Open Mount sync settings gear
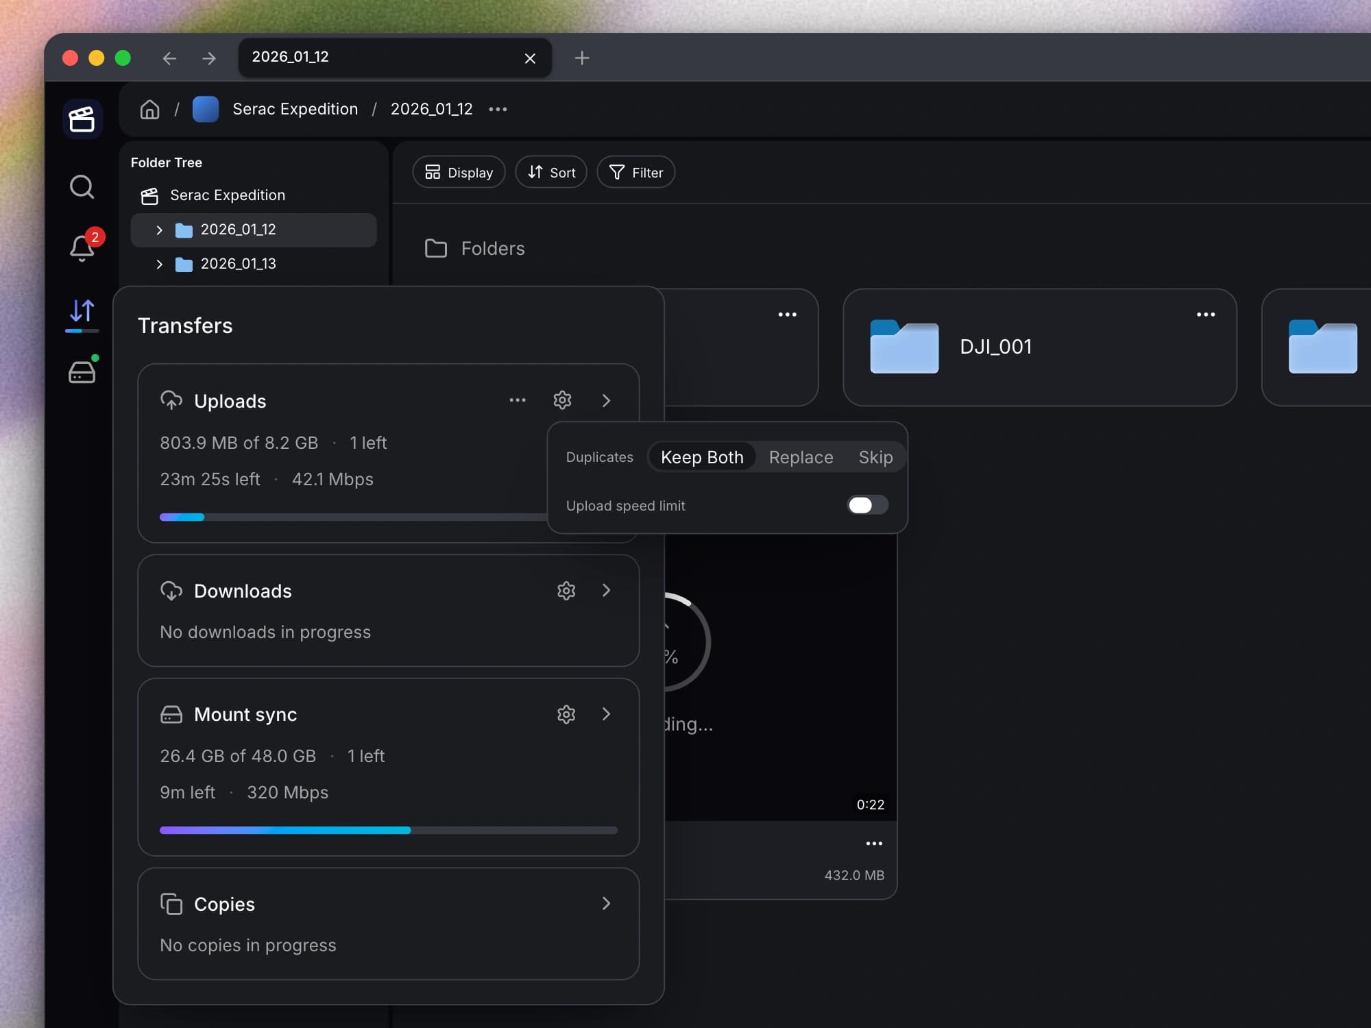1371x1028 pixels. [x=566, y=714]
